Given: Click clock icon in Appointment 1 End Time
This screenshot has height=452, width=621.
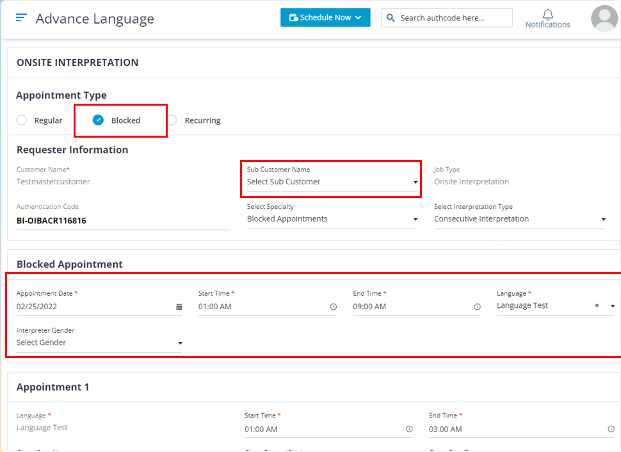Looking at the screenshot, I should click(610, 430).
